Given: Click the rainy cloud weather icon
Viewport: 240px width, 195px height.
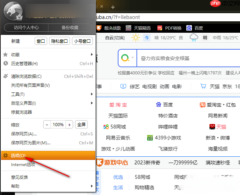Looking at the screenshot, I should (x=194, y=38).
